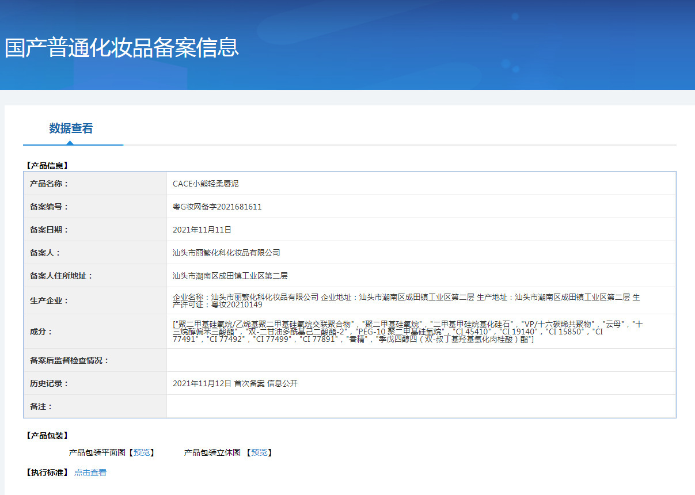
Task: Click the 生产企业 label cell
Action: [x=95, y=300]
